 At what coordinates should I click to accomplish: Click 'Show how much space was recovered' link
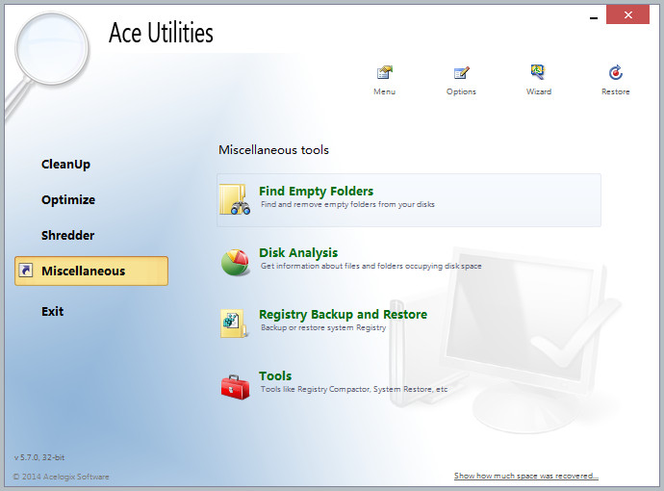[526, 476]
